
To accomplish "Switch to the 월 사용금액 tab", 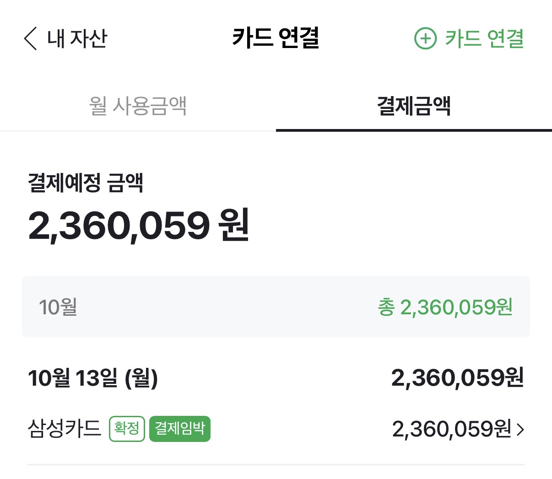I will 138,106.
